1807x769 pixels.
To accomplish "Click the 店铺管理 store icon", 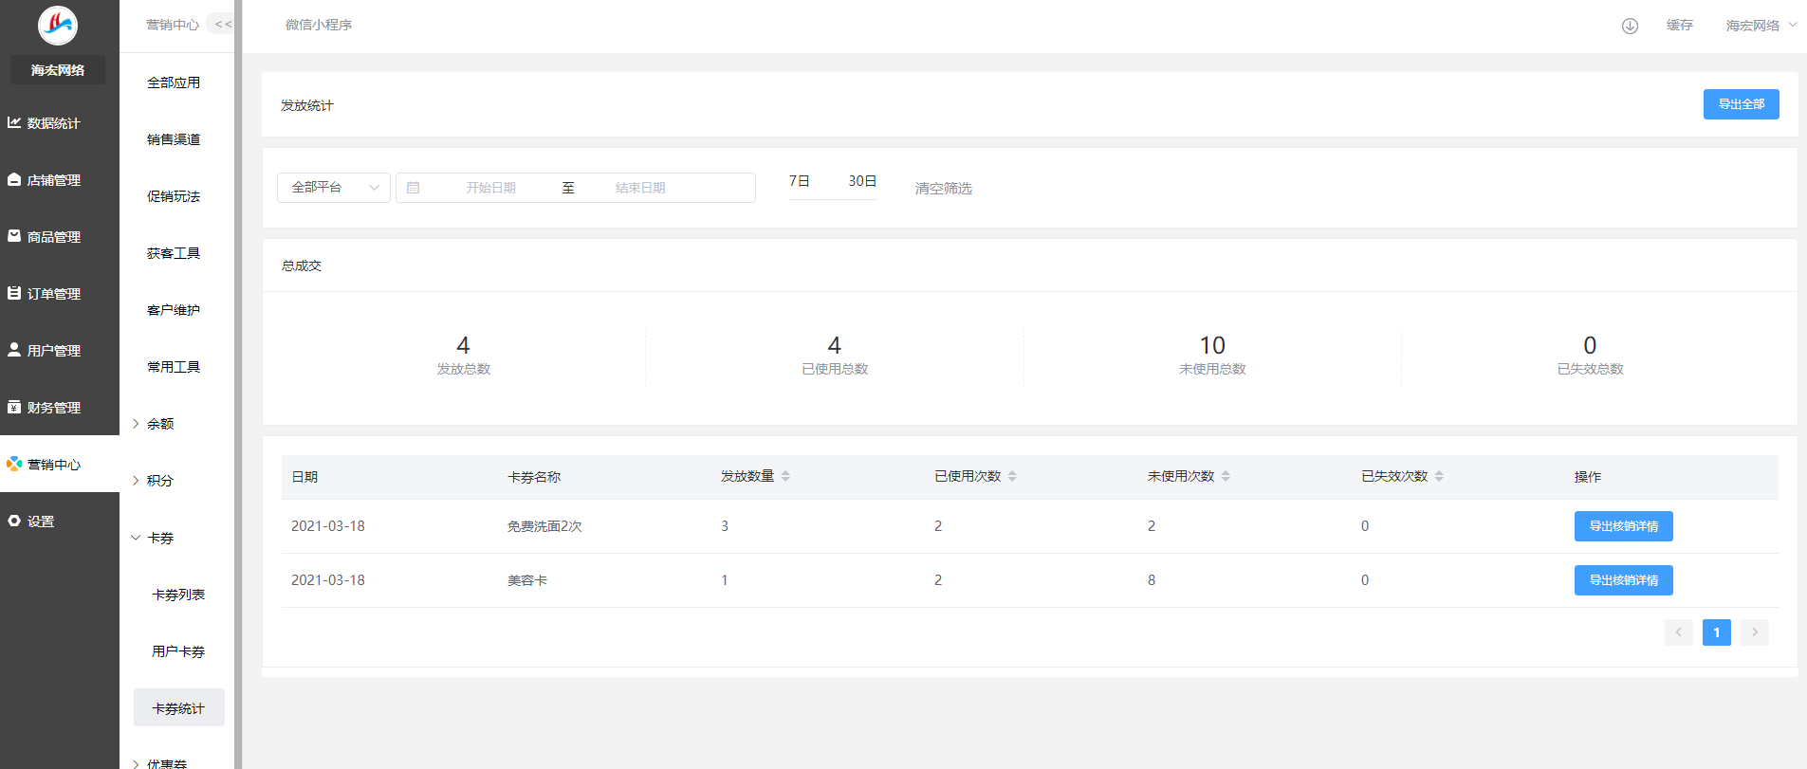I will [14, 179].
